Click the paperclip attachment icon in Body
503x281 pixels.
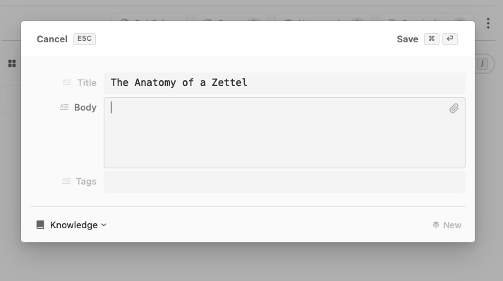click(x=454, y=108)
